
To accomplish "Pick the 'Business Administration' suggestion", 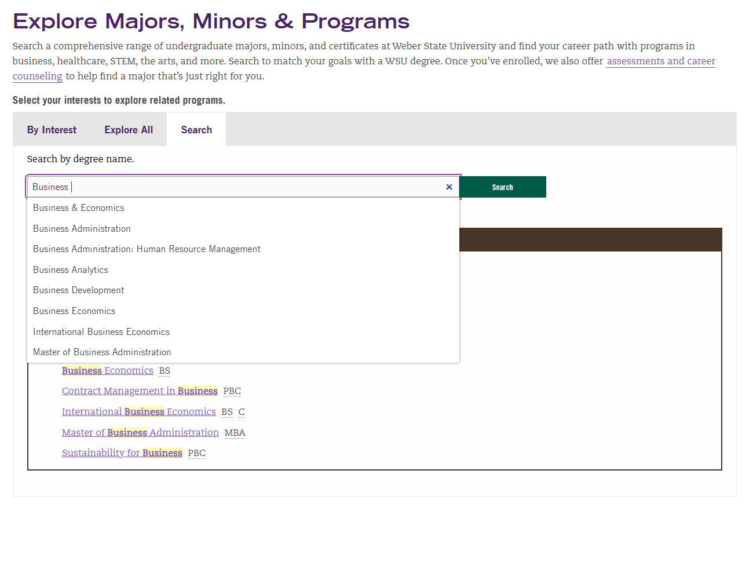I will (243, 229).
